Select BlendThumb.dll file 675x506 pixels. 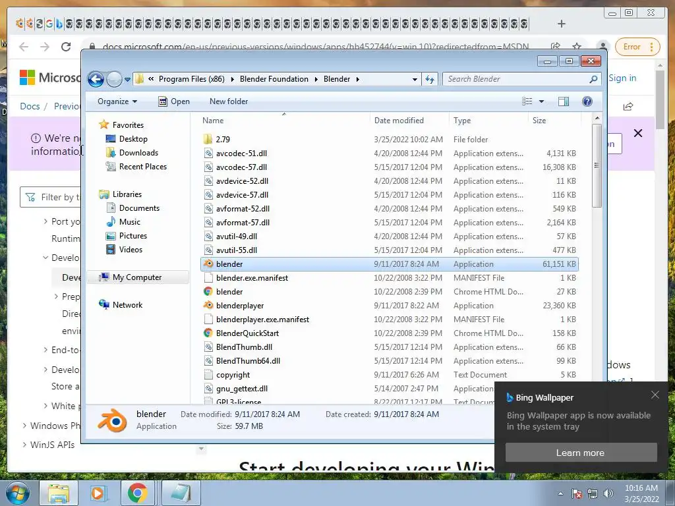pos(244,347)
